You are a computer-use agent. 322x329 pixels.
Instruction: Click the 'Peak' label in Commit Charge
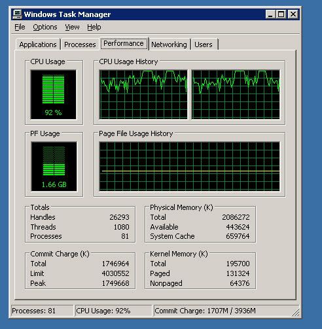[38, 283]
